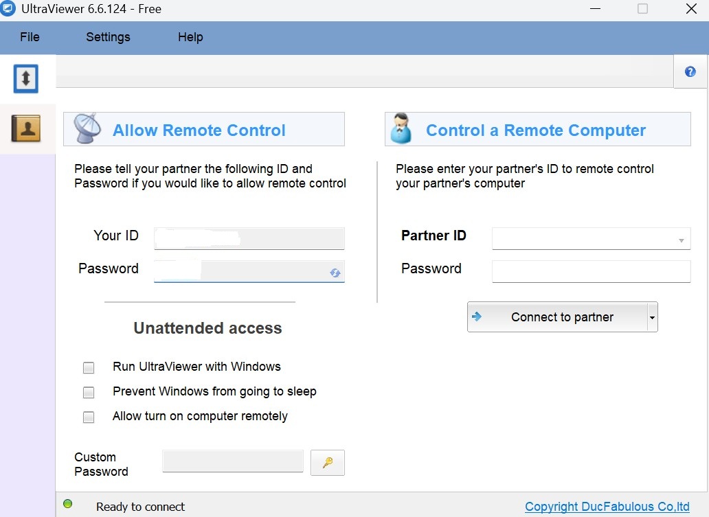Check Allow turn on computer remotely
This screenshot has height=517, width=709.
click(89, 417)
